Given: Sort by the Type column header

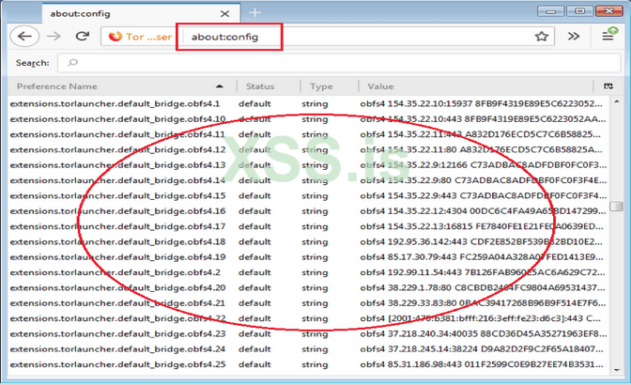Looking at the screenshot, I should pyautogui.click(x=329, y=86).
